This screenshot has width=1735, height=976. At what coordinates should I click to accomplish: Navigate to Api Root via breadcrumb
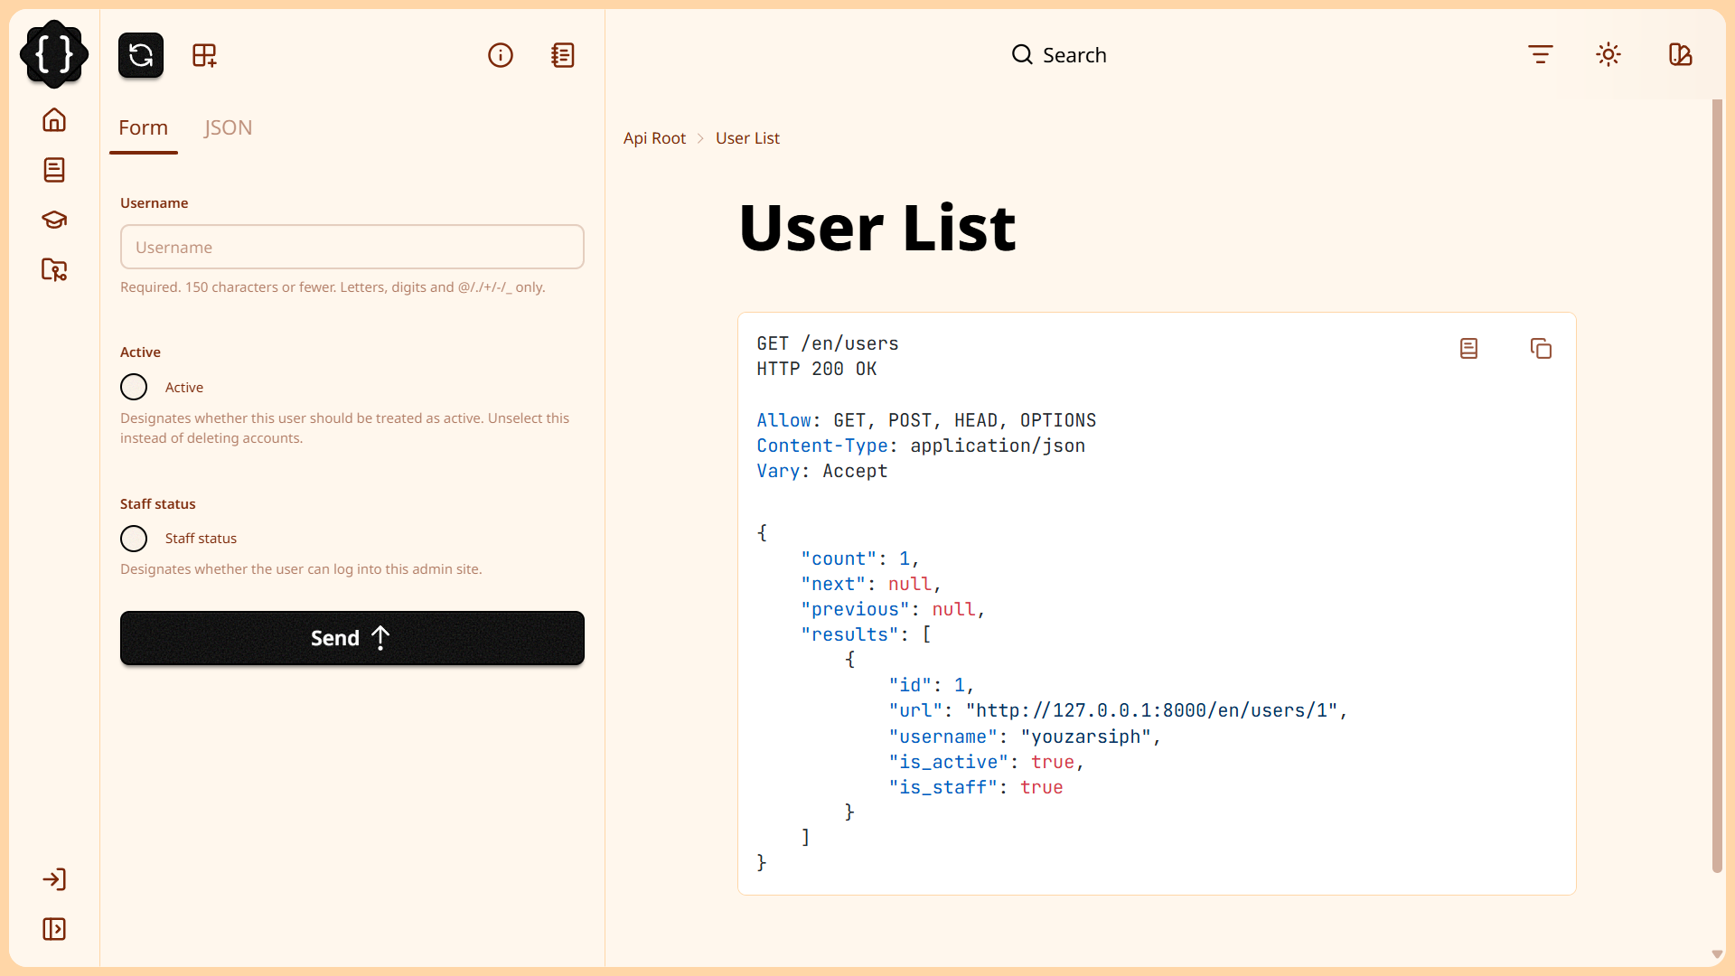coord(654,137)
